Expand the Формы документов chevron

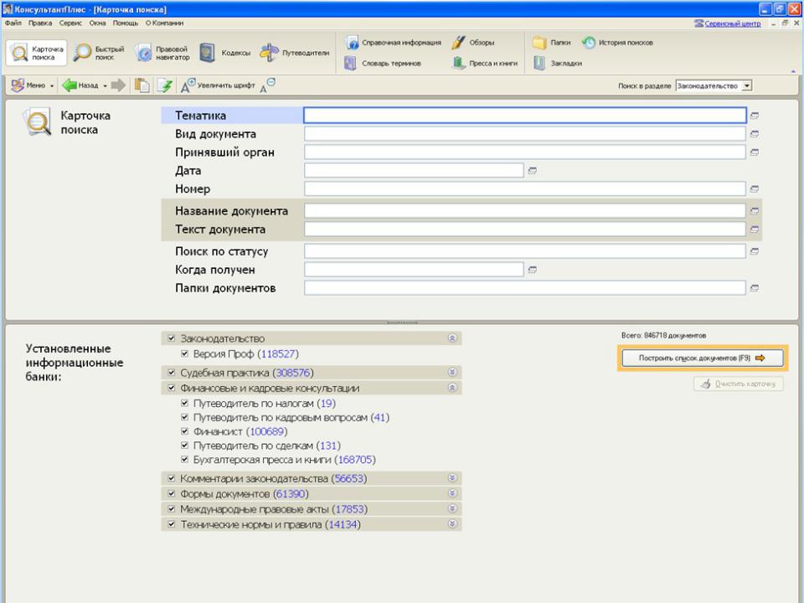click(x=452, y=493)
